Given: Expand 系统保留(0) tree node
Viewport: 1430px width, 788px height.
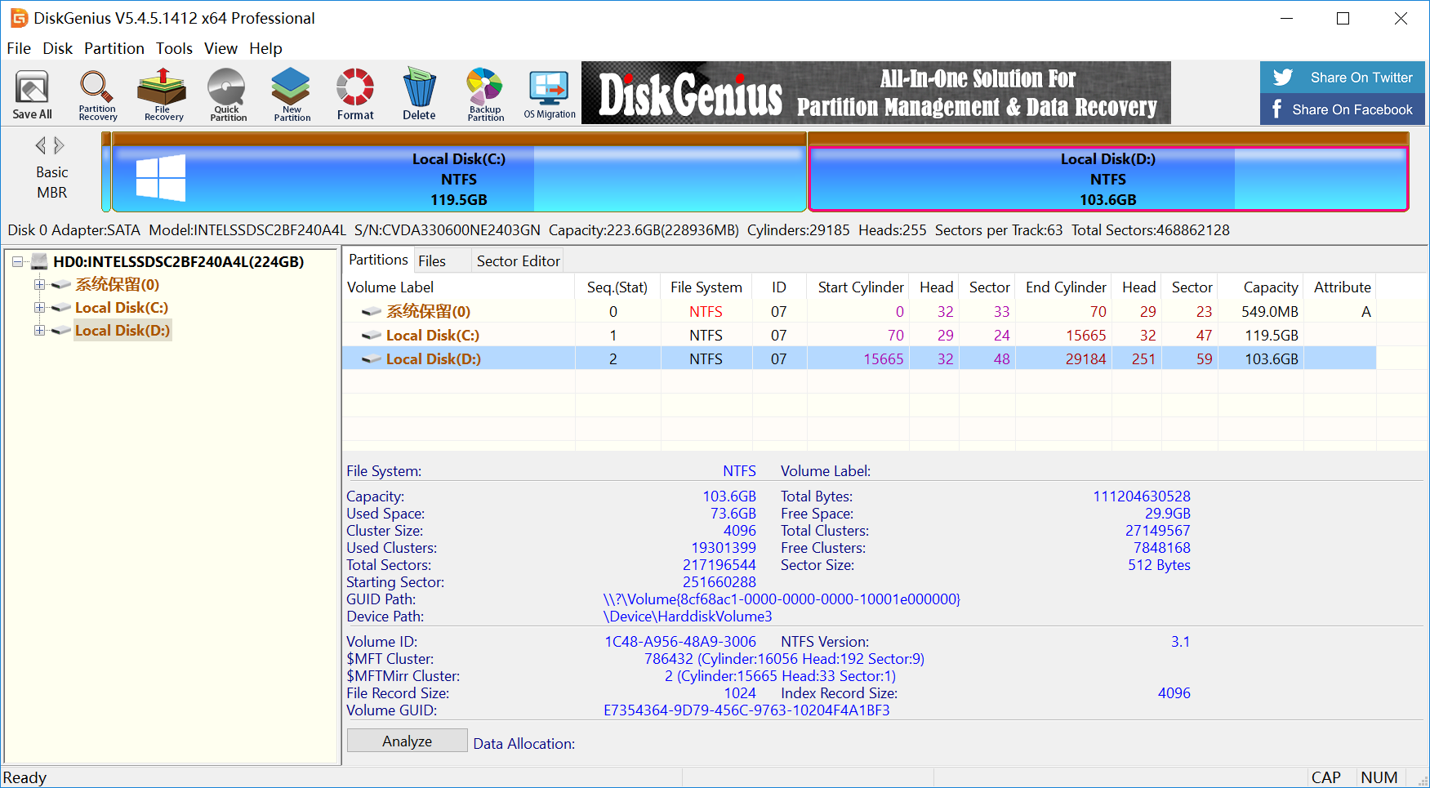Looking at the screenshot, I should [x=38, y=284].
